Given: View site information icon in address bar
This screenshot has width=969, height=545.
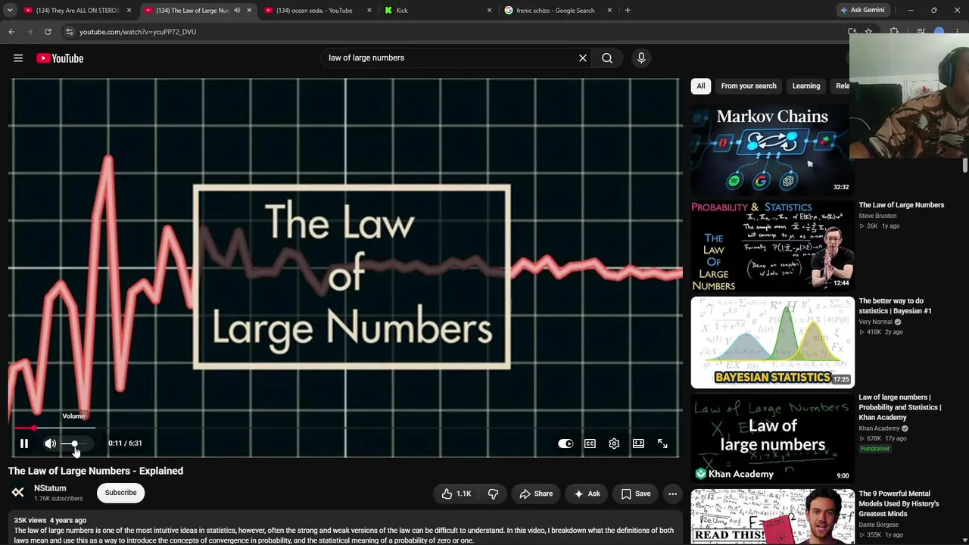Looking at the screenshot, I should click(x=69, y=32).
